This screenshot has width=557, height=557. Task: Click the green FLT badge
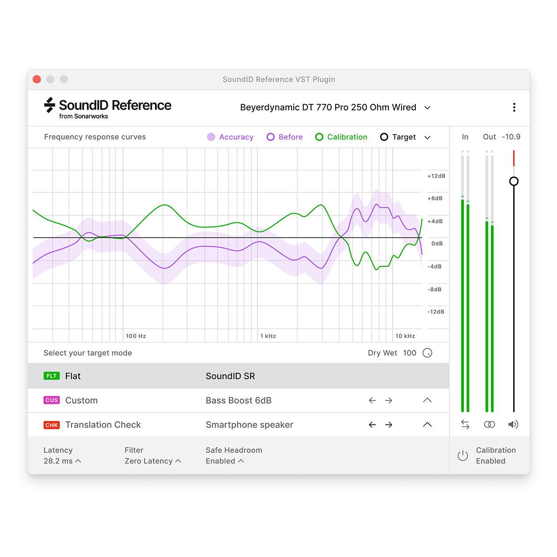click(x=52, y=376)
